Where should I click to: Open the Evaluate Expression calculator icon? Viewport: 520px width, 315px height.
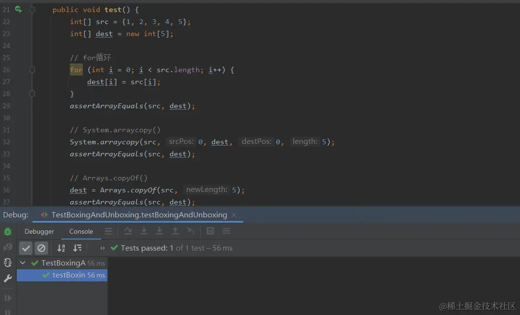point(210,231)
